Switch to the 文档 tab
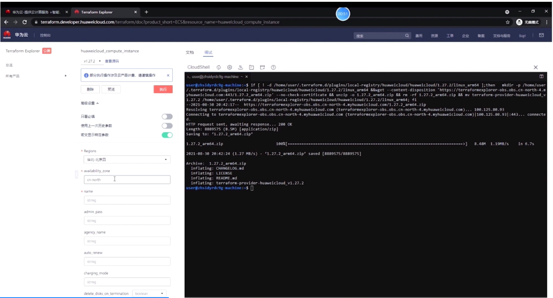 coord(190,52)
